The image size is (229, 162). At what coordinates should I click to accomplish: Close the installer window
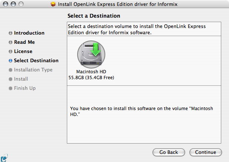[6, 4]
